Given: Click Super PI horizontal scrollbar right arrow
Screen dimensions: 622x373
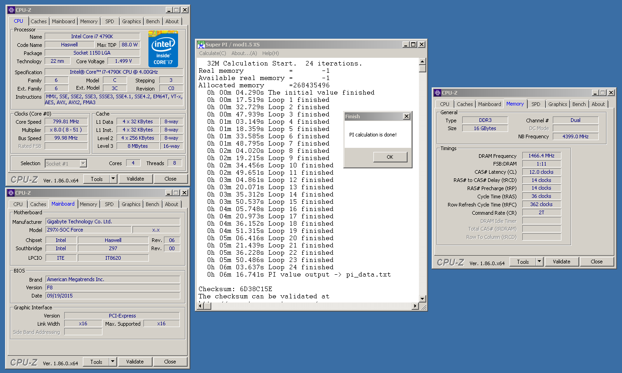Looking at the screenshot, I should [415, 306].
